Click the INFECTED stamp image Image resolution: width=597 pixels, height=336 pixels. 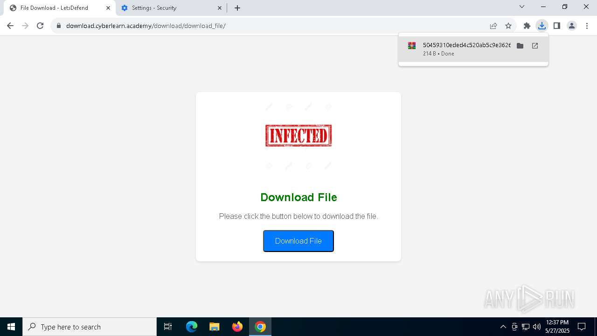(298, 135)
